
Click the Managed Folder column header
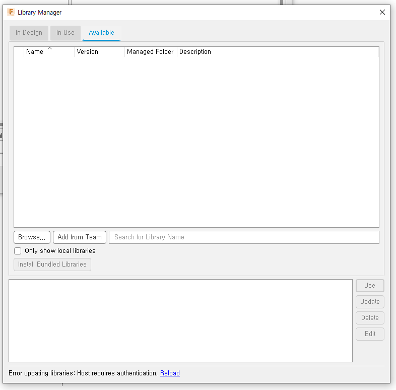pos(151,52)
